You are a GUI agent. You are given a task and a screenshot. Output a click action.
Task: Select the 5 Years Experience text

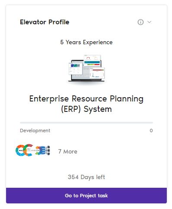coord(86,42)
